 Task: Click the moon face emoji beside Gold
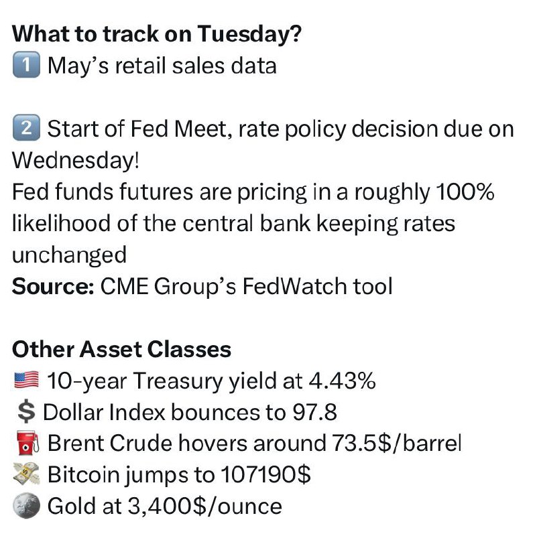coord(26,506)
